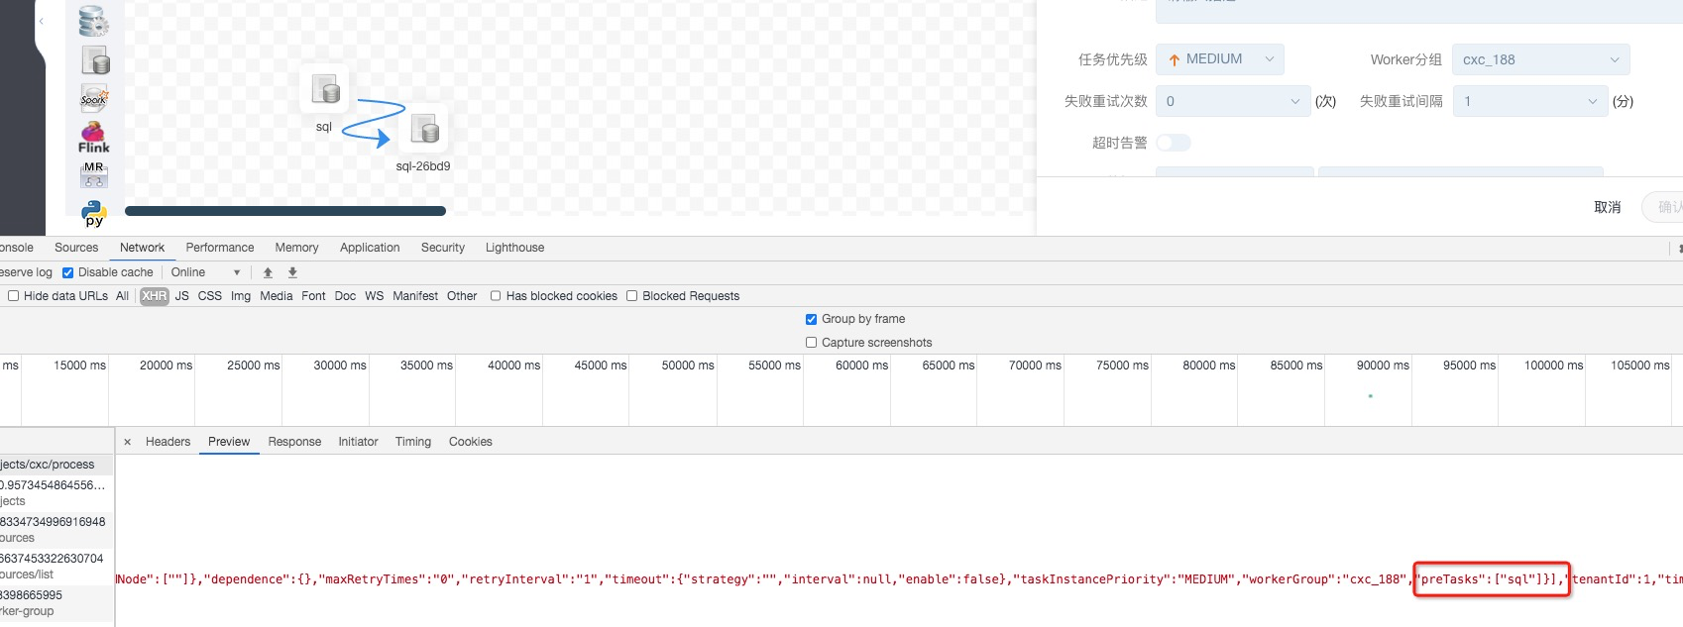The width and height of the screenshot is (1683, 627).
Task: Select the '0.9573454864556…' request row
Action: (56, 492)
